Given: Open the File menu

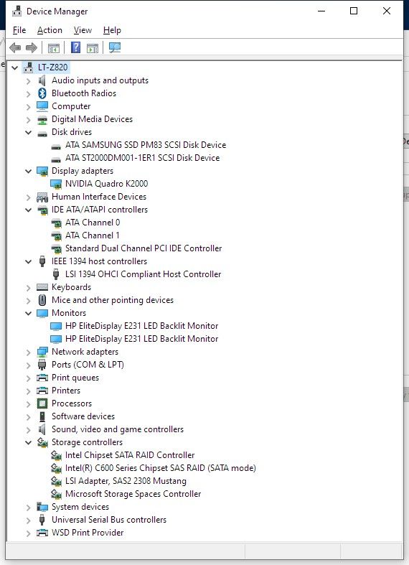Looking at the screenshot, I should [19, 30].
